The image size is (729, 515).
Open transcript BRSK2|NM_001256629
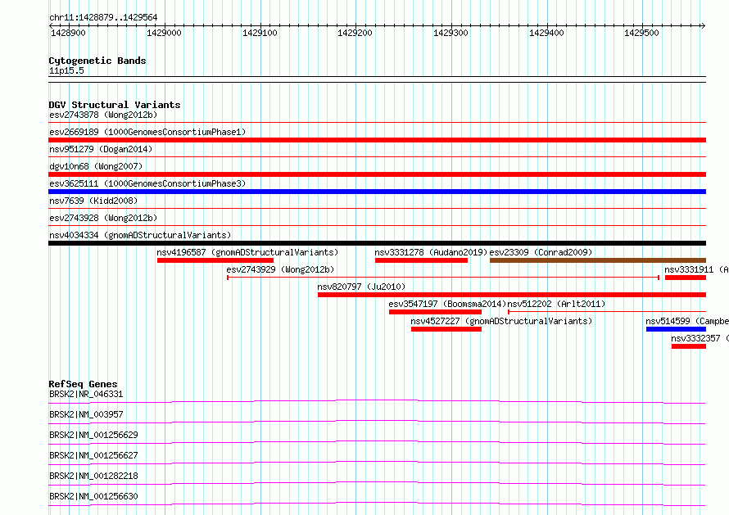click(93, 435)
